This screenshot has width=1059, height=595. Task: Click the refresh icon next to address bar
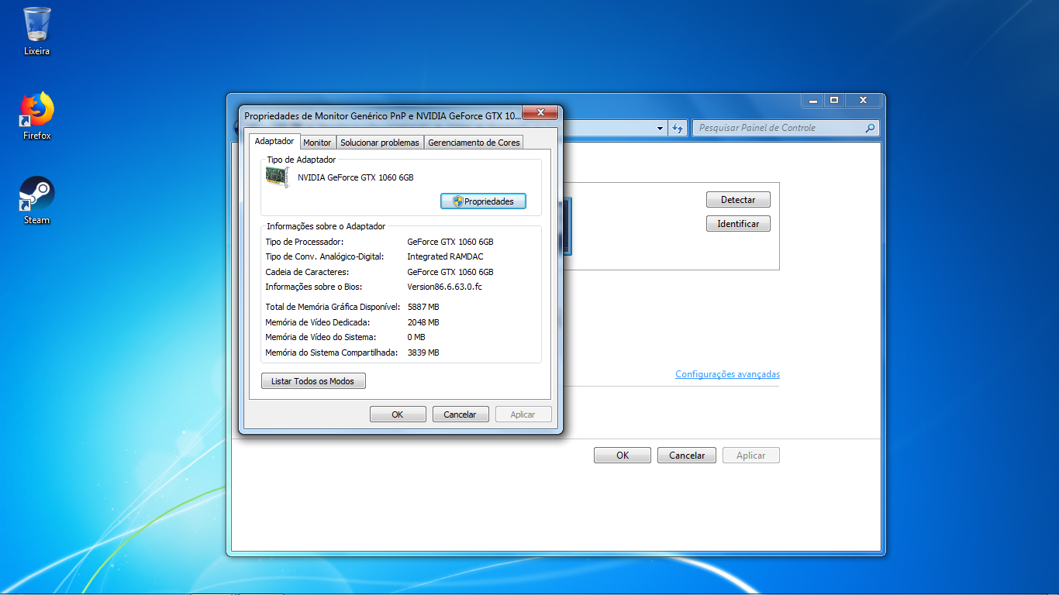coord(678,128)
